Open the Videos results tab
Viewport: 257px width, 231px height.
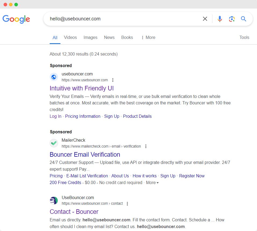tap(70, 38)
